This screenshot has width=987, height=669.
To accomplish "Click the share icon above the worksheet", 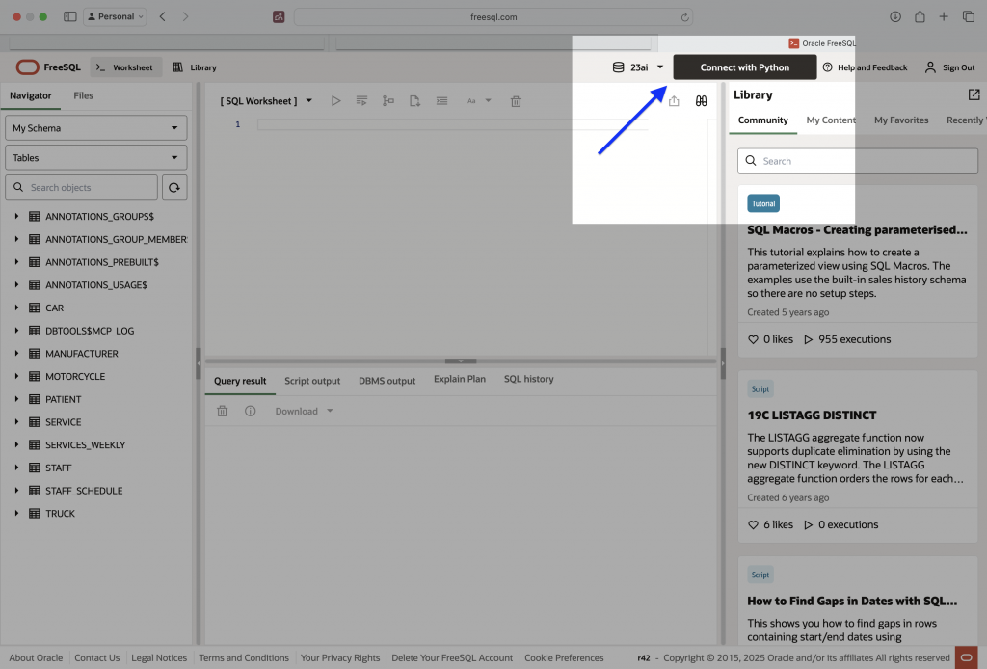I will (x=674, y=100).
